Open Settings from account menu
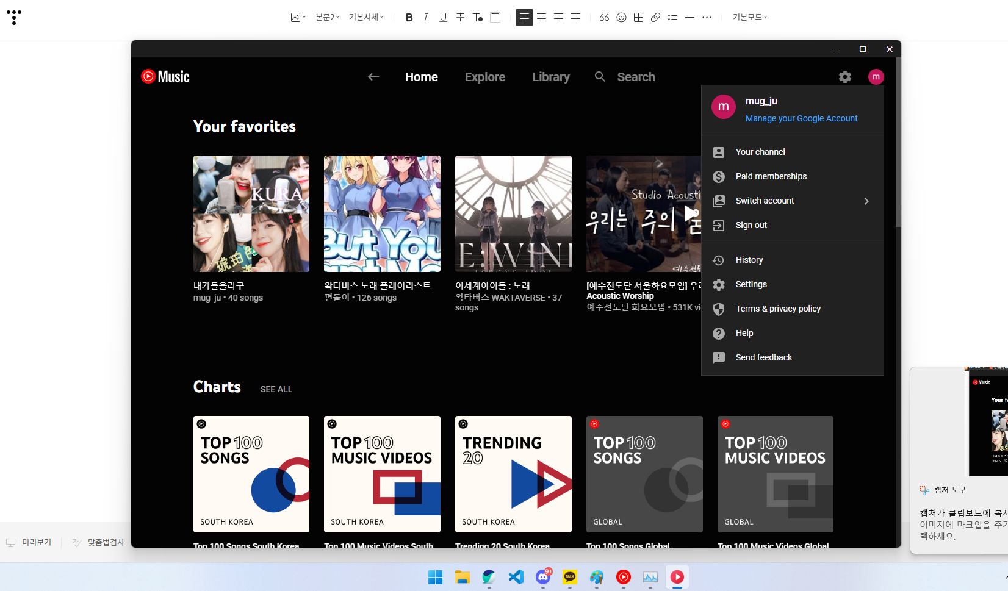 click(793, 284)
